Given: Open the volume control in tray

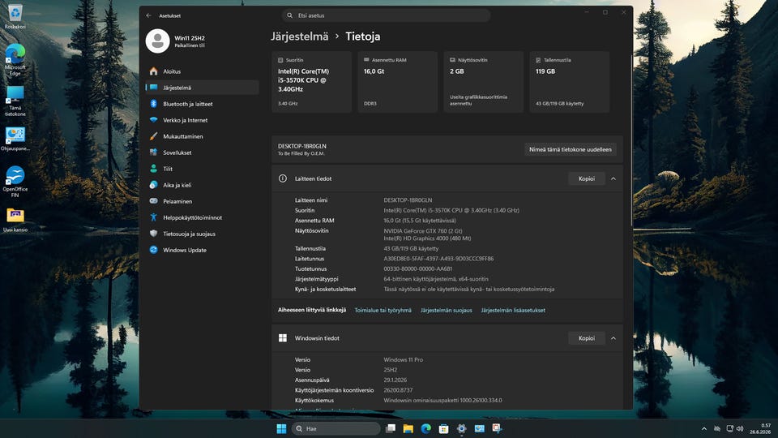Looking at the screenshot, I should pyautogui.click(x=740, y=428).
